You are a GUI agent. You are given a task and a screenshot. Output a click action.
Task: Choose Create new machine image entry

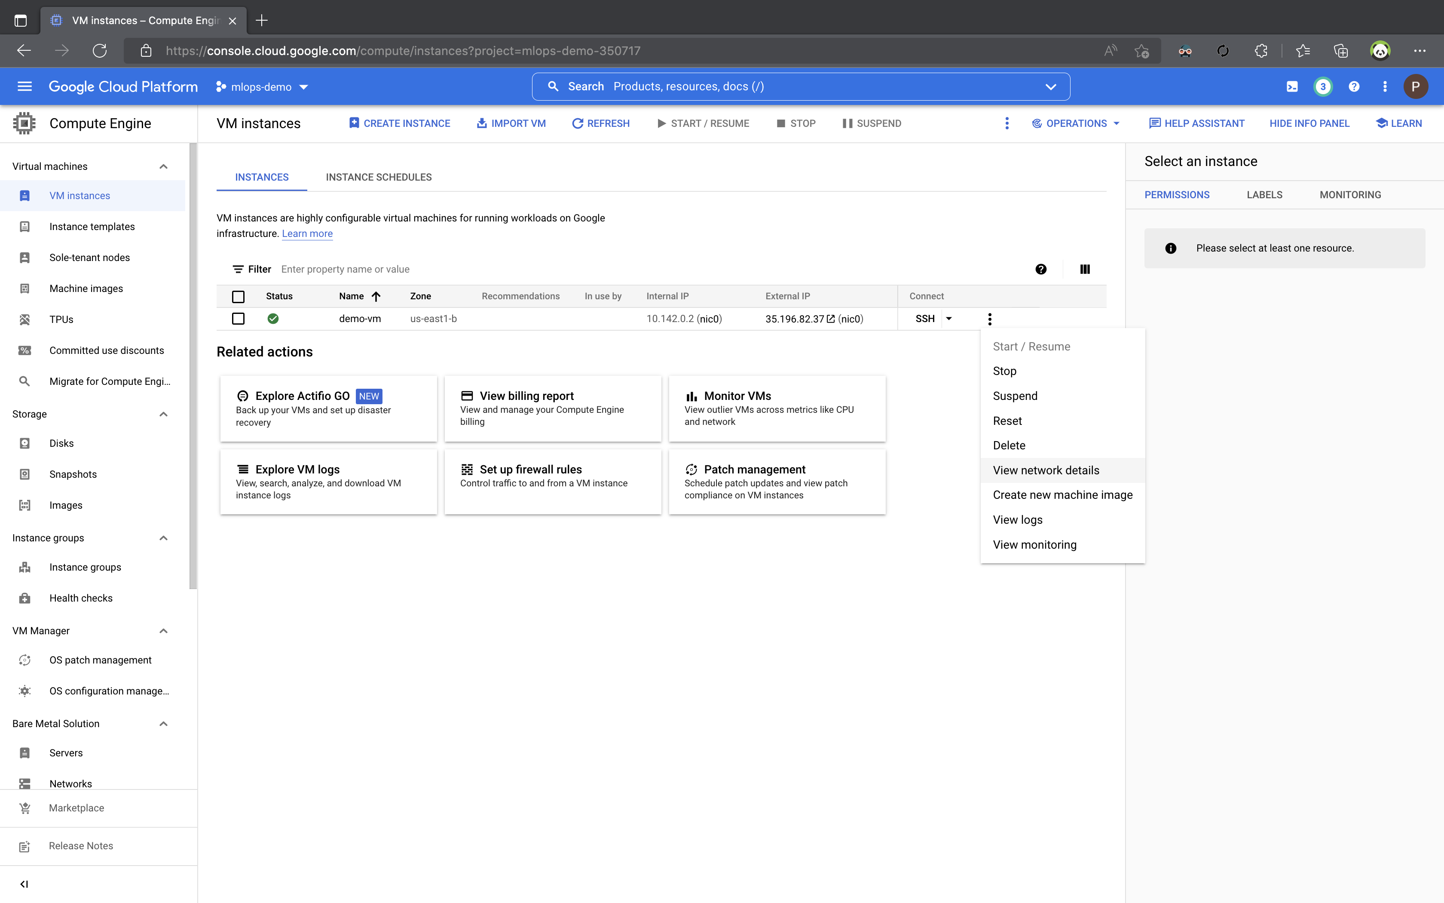[1062, 495]
